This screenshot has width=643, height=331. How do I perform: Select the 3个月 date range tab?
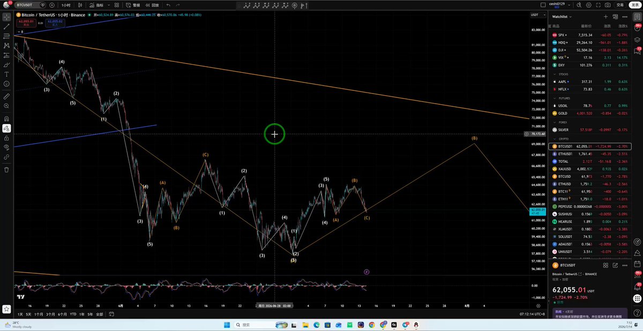50,314
